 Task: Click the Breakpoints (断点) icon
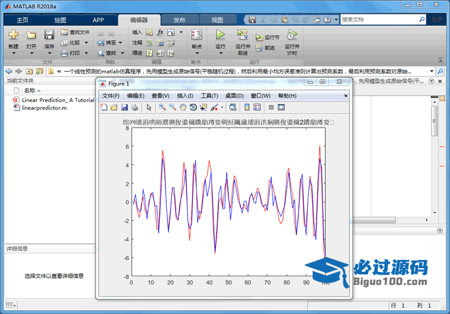tap(197, 36)
